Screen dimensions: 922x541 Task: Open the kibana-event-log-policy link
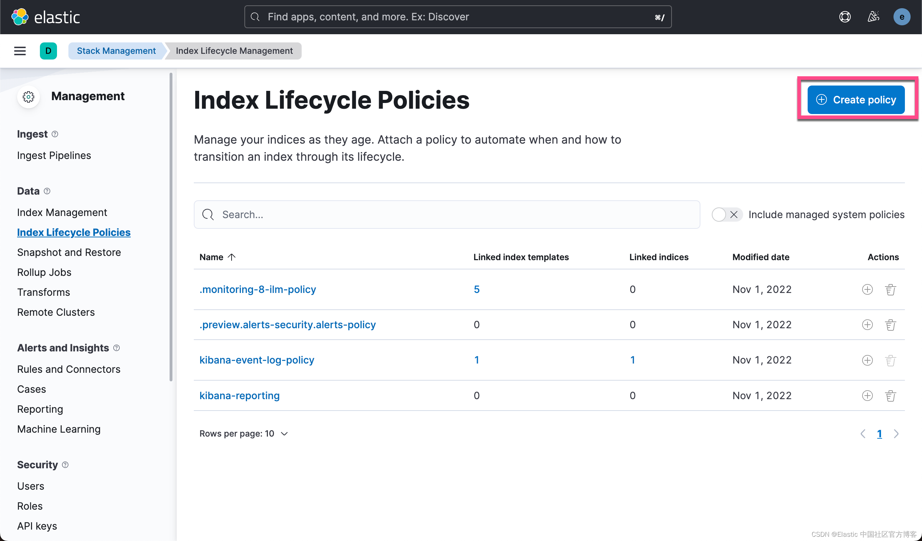257,360
